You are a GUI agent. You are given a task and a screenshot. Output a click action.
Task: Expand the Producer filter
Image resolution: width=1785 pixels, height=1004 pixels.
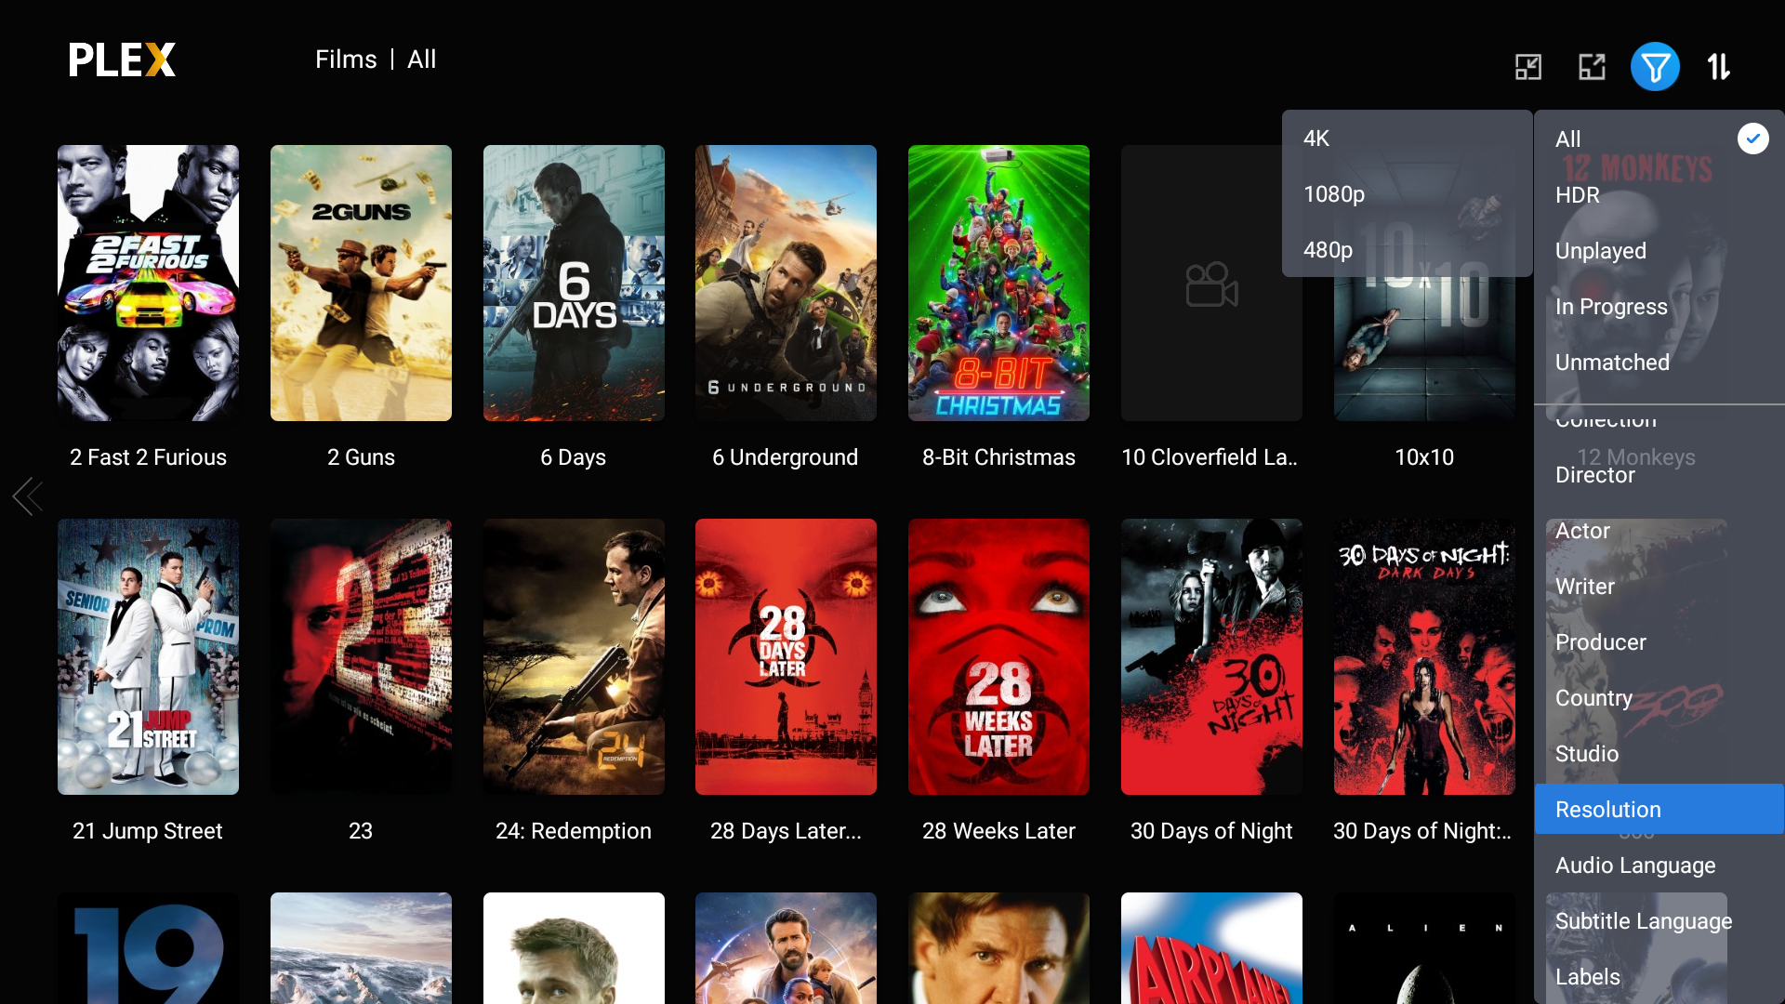click(x=1659, y=642)
